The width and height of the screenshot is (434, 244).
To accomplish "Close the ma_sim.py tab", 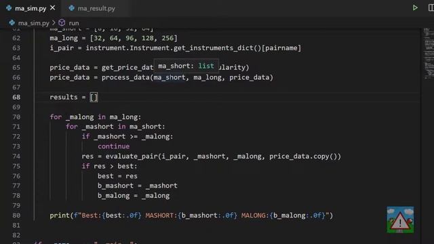I will coord(53,8).
